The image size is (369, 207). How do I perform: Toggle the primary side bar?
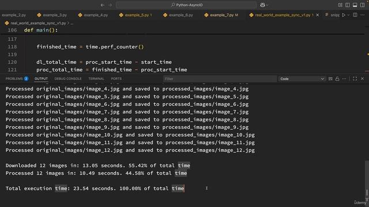pyautogui.click(x=348, y=5)
